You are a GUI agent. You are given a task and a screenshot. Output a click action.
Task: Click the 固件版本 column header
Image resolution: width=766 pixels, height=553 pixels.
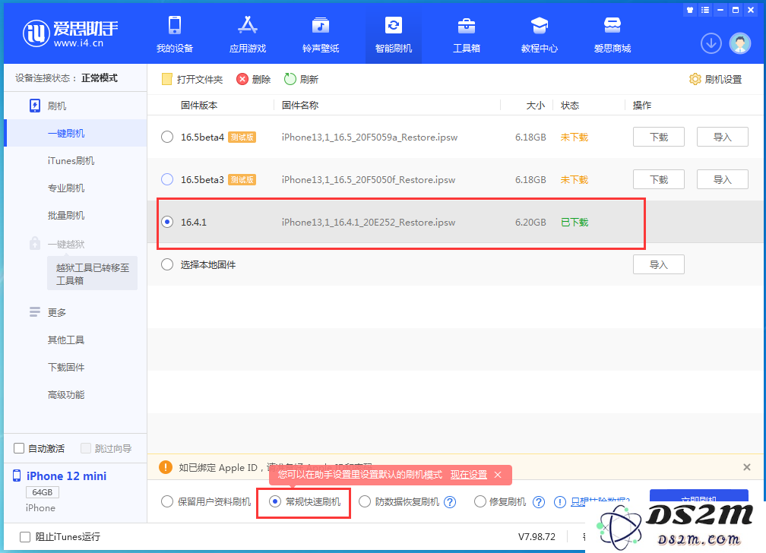point(199,105)
